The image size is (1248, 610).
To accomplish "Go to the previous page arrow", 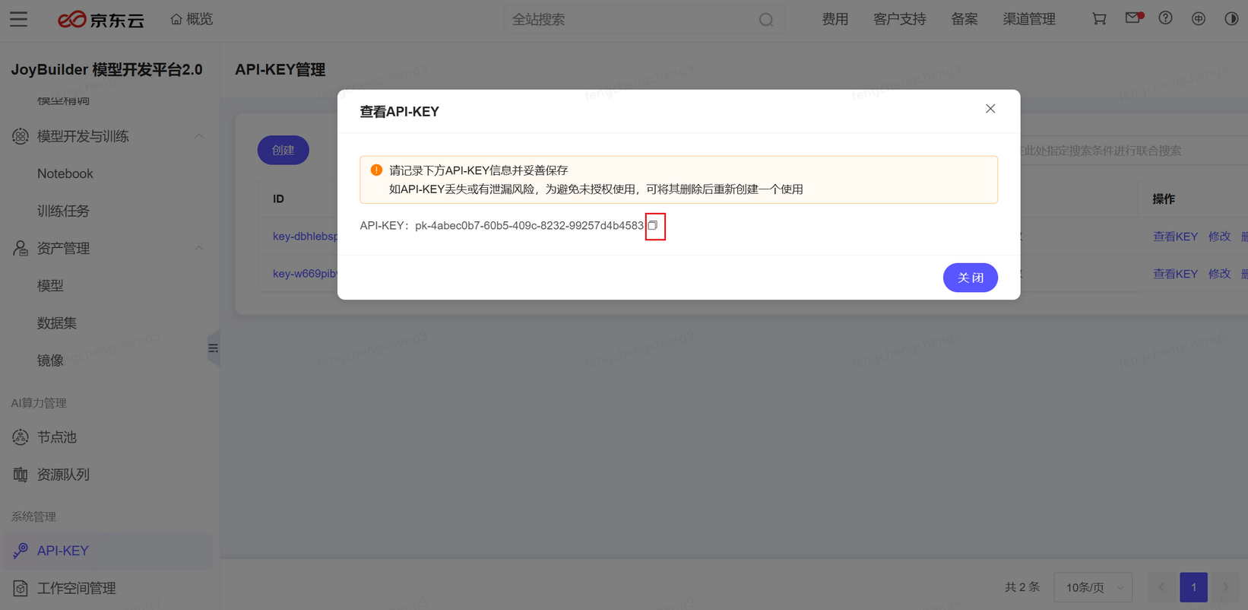I will click(1162, 587).
